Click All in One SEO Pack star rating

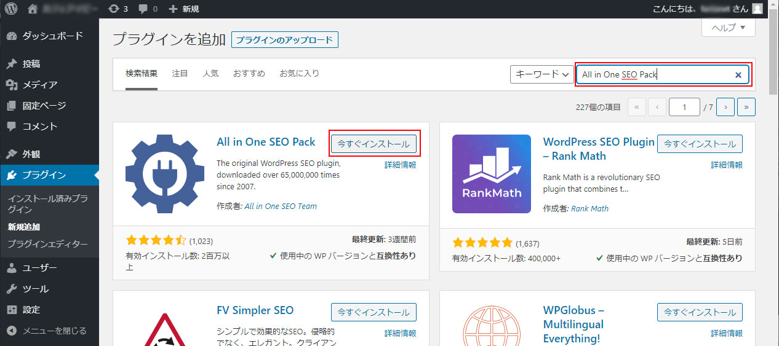(156, 240)
